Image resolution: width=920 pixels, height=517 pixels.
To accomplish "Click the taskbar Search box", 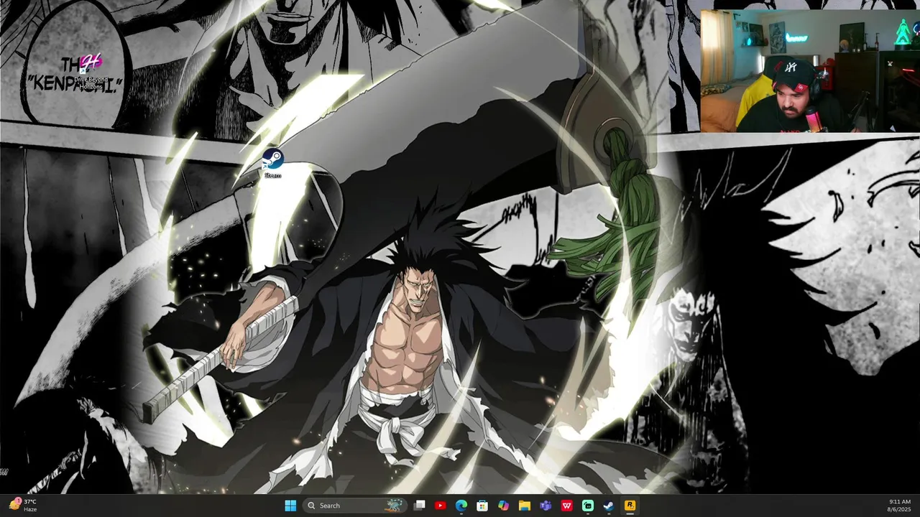I will click(x=354, y=506).
